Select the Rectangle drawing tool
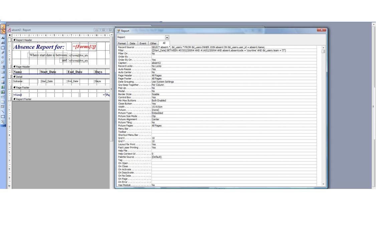 click(3, 116)
